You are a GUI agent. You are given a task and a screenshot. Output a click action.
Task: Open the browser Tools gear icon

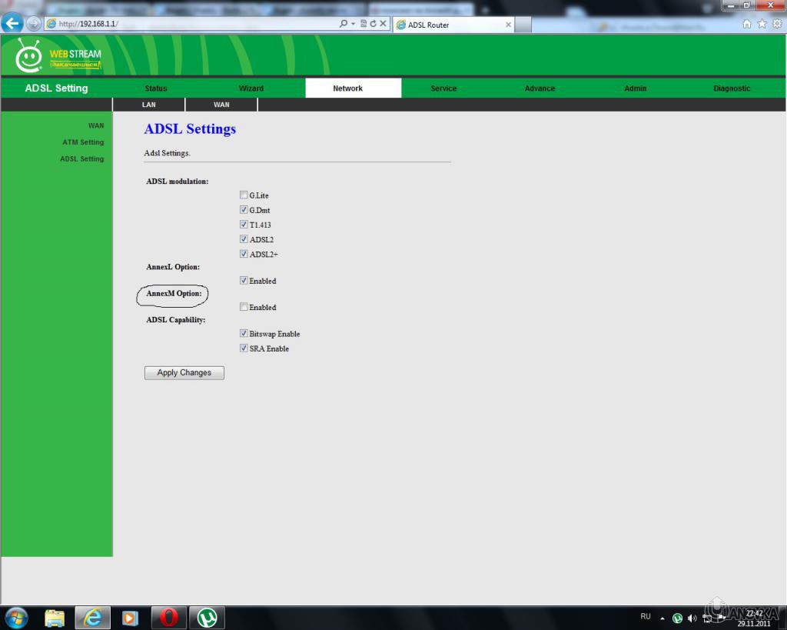coord(776,24)
